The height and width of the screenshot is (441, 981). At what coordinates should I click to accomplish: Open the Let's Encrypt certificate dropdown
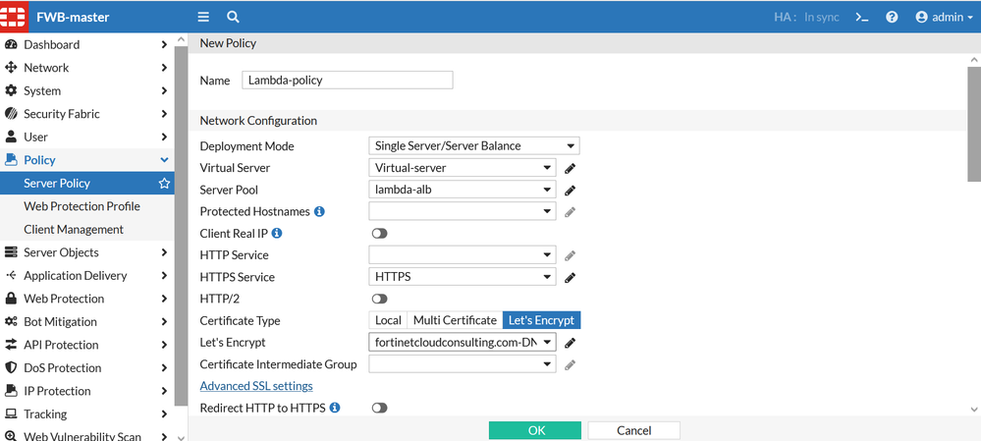click(462, 343)
